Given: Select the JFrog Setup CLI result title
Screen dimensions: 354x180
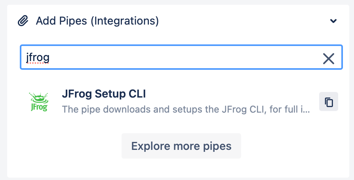Looking at the screenshot, I should click(x=104, y=94).
